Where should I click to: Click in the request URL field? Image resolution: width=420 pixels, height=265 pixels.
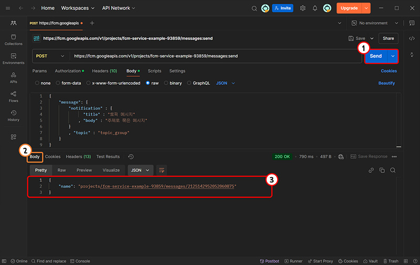pyautogui.click(x=216, y=56)
